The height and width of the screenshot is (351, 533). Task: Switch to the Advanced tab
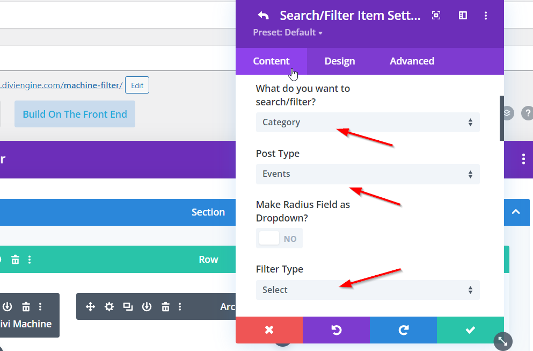[412, 61]
